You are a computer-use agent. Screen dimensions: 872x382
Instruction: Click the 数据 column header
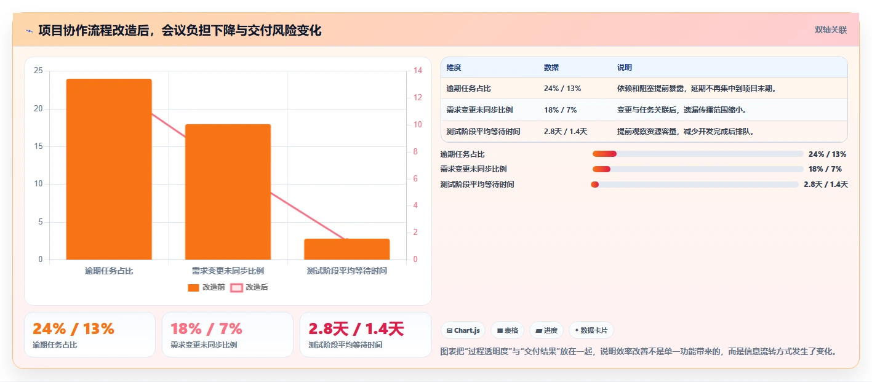[x=551, y=68]
